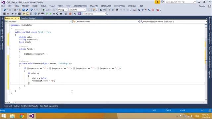Click the InitializeComponent(); code line
Image resolution: width=212 pixels, height=119 pixels.
click(x=35, y=54)
